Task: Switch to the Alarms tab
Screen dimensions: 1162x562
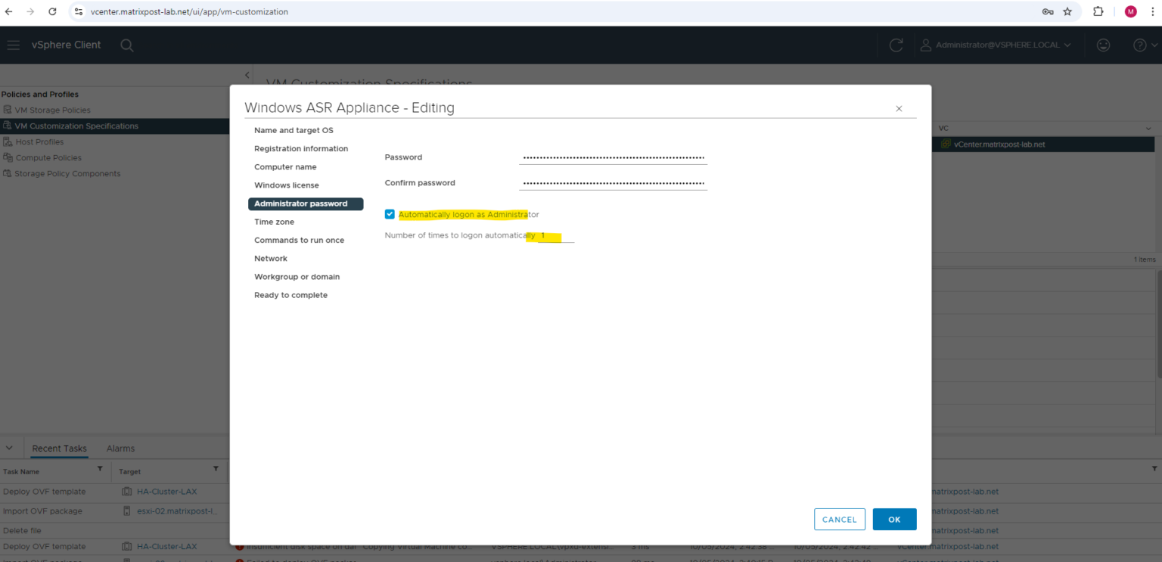Action: tap(120, 448)
